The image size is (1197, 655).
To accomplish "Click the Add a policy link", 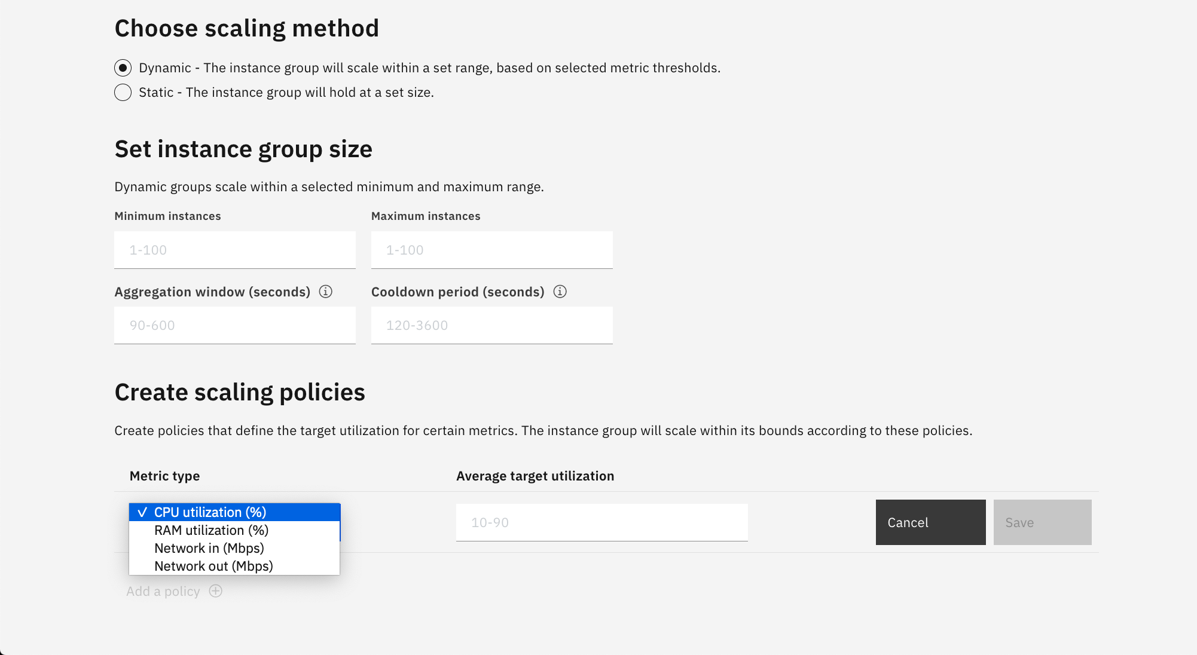I will (163, 591).
